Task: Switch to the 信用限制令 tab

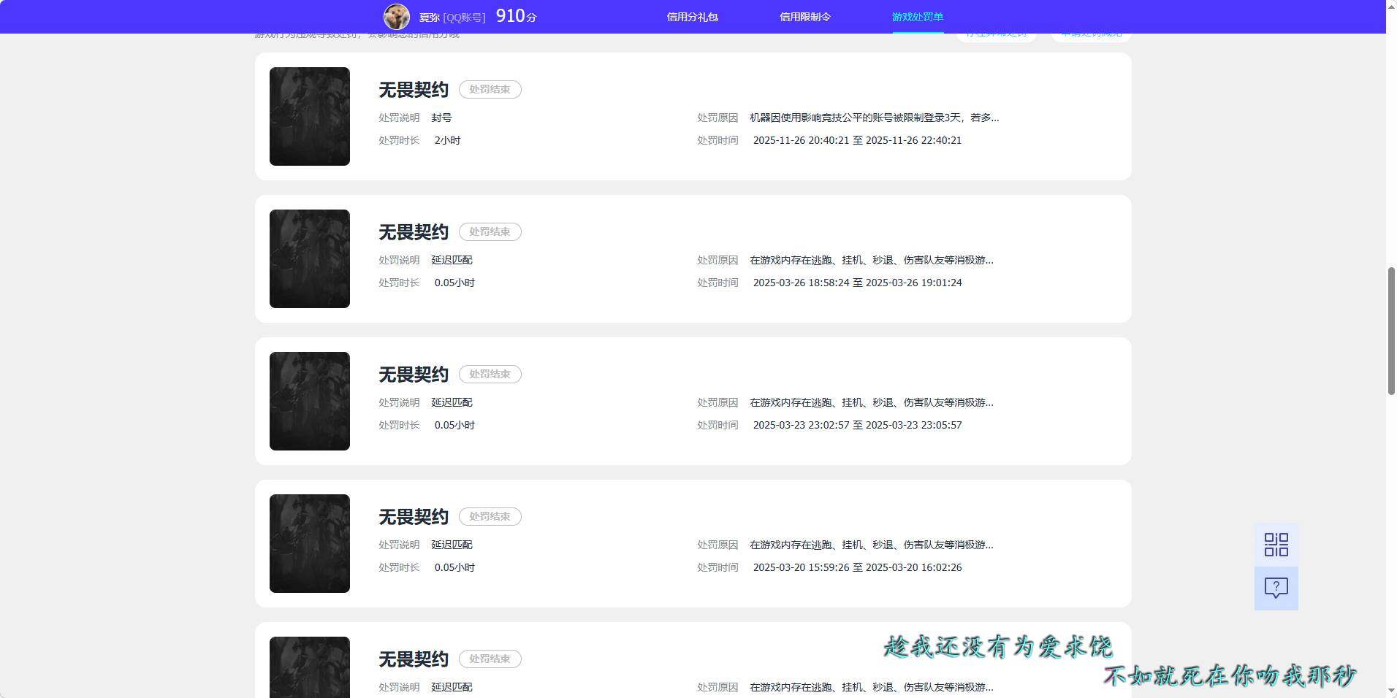Action: coord(804,16)
